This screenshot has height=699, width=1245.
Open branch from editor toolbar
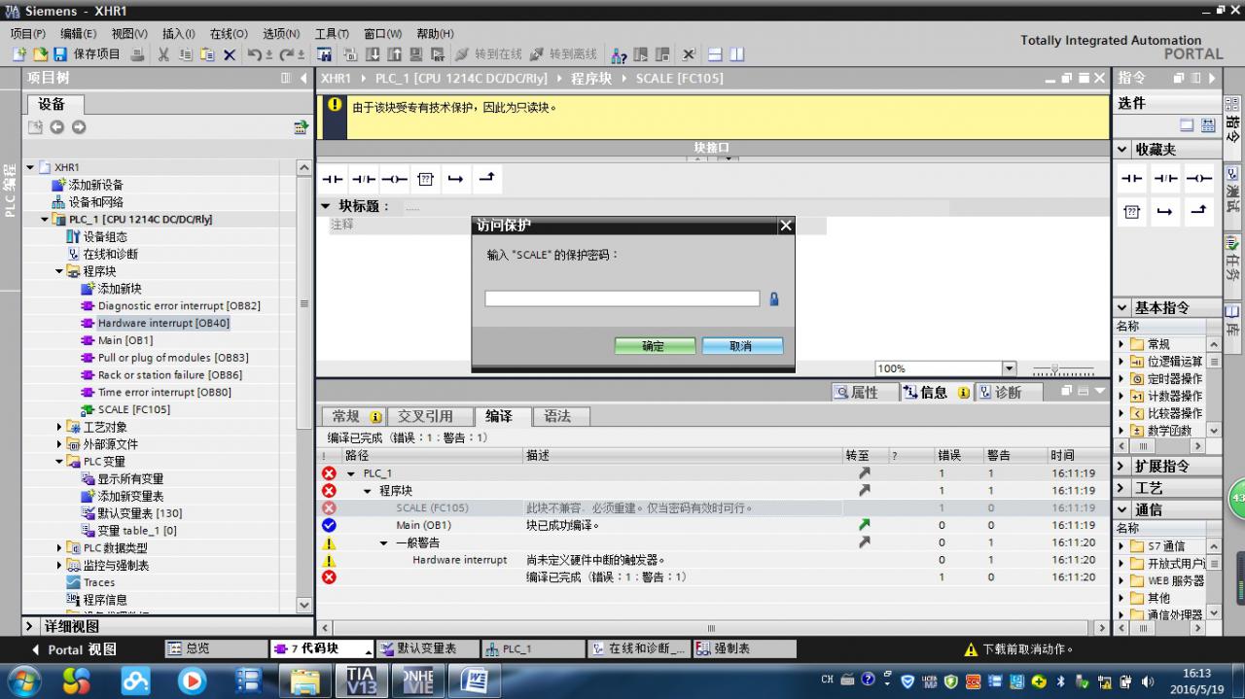click(455, 179)
